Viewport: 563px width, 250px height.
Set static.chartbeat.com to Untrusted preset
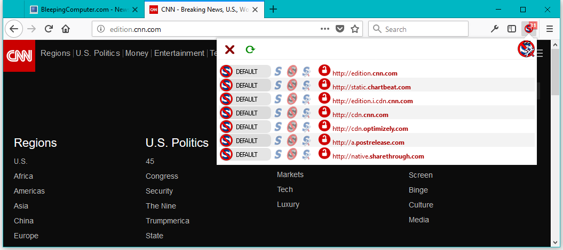click(292, 85)
